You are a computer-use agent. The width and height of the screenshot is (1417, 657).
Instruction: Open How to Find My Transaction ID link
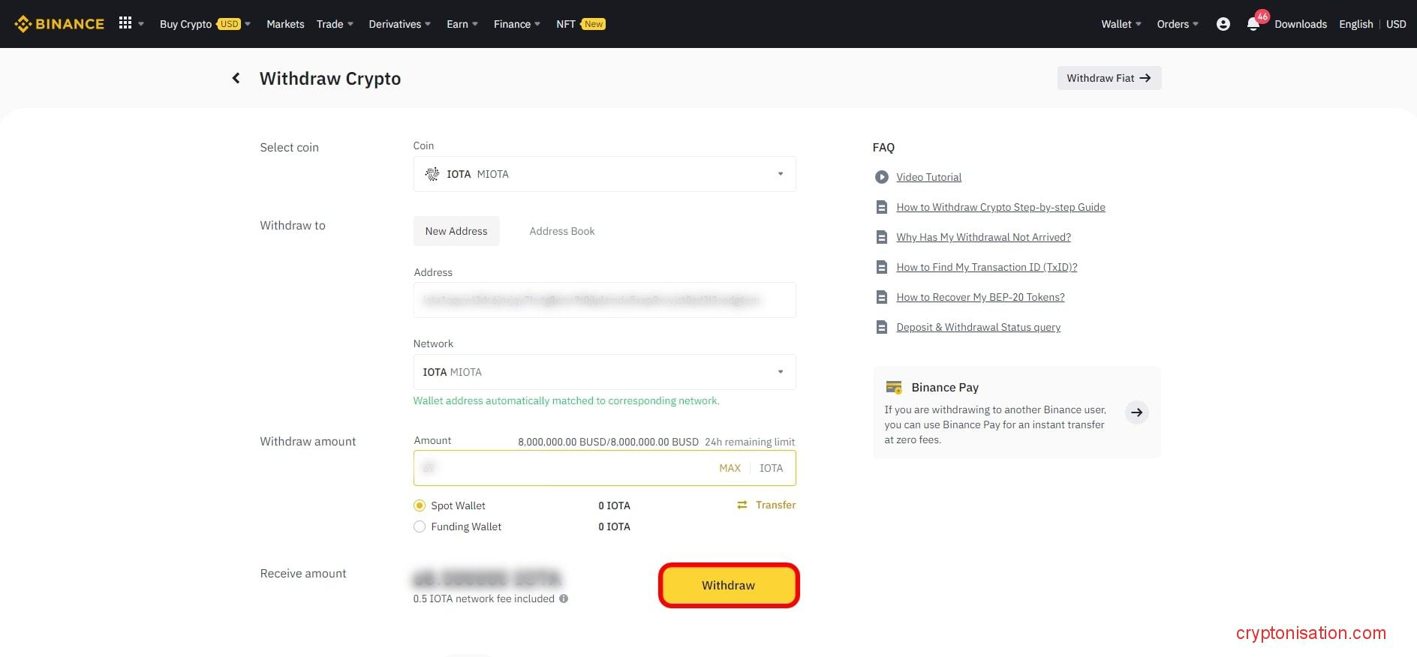[987, 267]
